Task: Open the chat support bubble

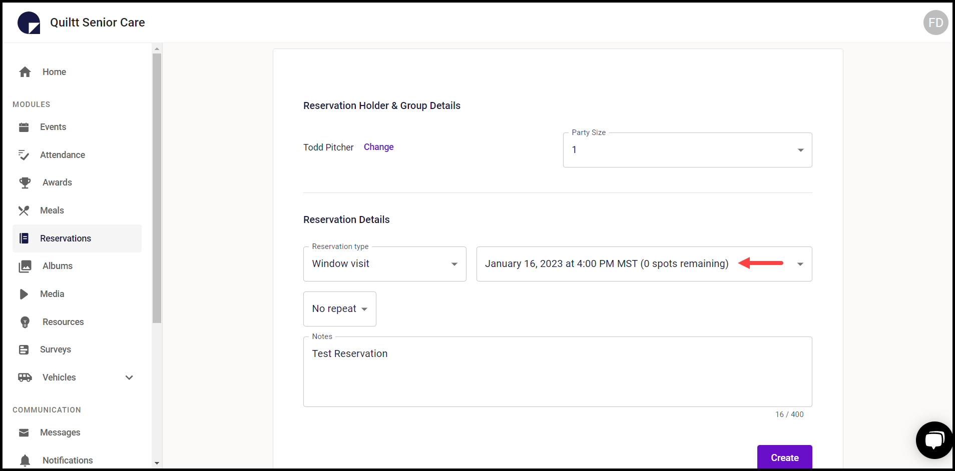Action: point(934,440)
